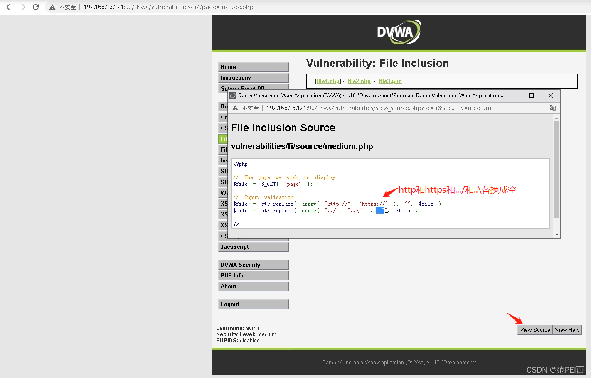Screen dimensions: 591x378
Task: Click the 'Vulnerability: File Inclusion' heading
Action: [378, 63]
